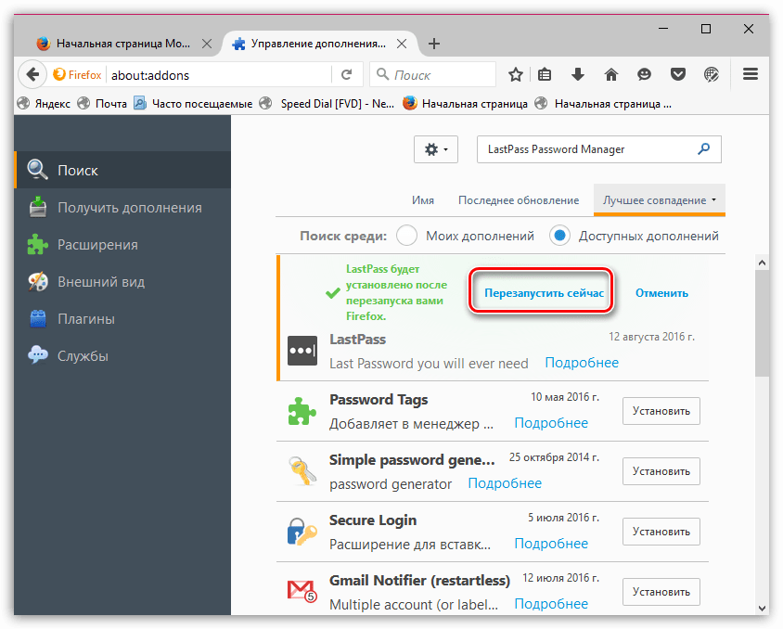Bookmark this page with the star icon
The width and height of the screenshot is (783, 629).
(515, 75)
